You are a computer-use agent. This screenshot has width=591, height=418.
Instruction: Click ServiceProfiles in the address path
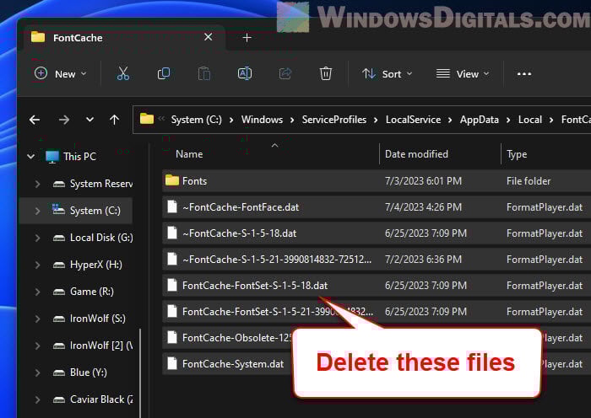[x=334, y=120]
